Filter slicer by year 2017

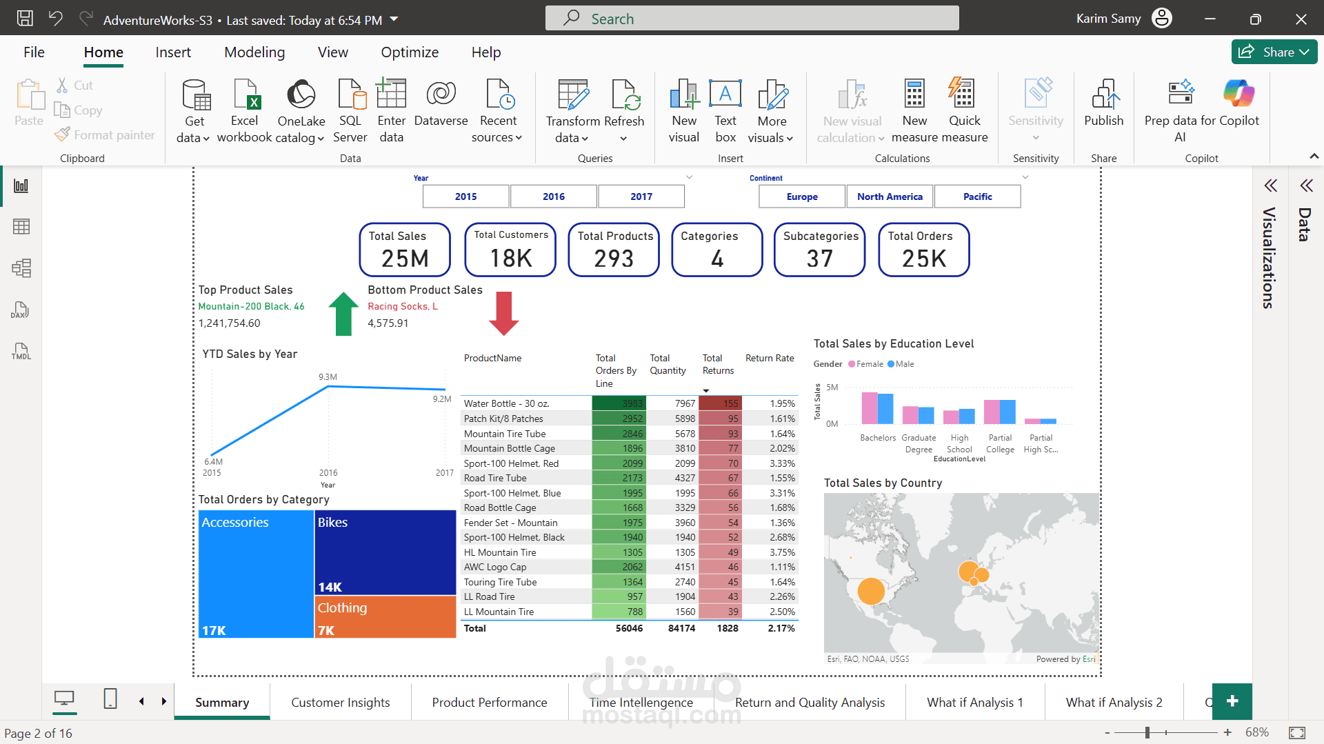[x=641, y=197]
